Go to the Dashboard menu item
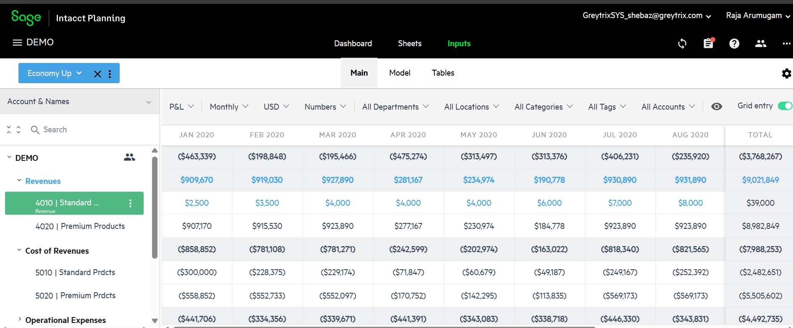Image resolution: width=793 pixels, height=328 pixels. 353,44
